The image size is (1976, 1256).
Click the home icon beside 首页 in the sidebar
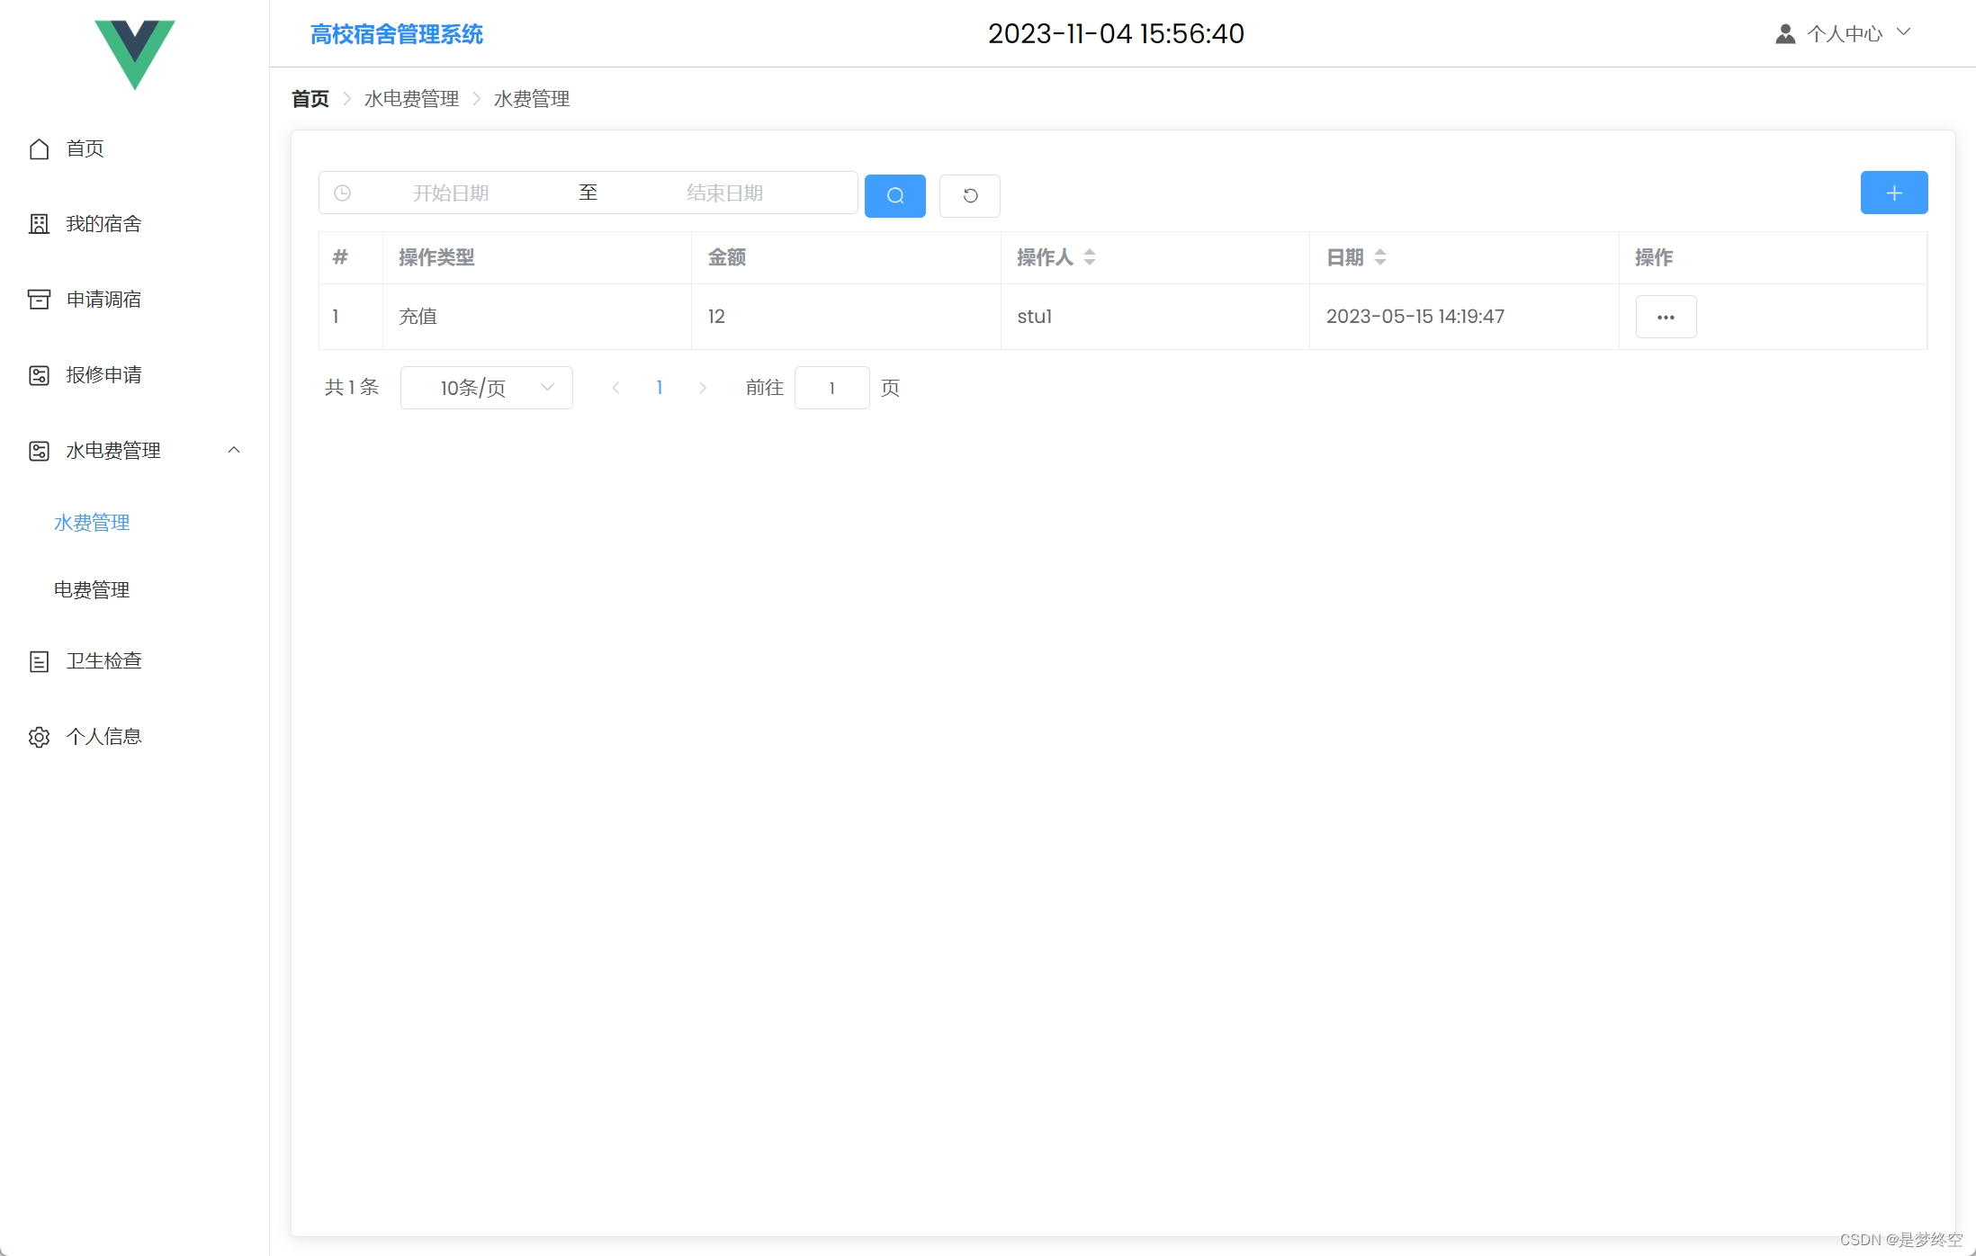[39, 148]
